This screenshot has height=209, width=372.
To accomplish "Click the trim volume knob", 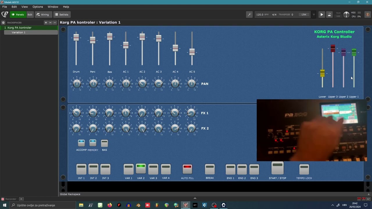I will tap(346, 15).
